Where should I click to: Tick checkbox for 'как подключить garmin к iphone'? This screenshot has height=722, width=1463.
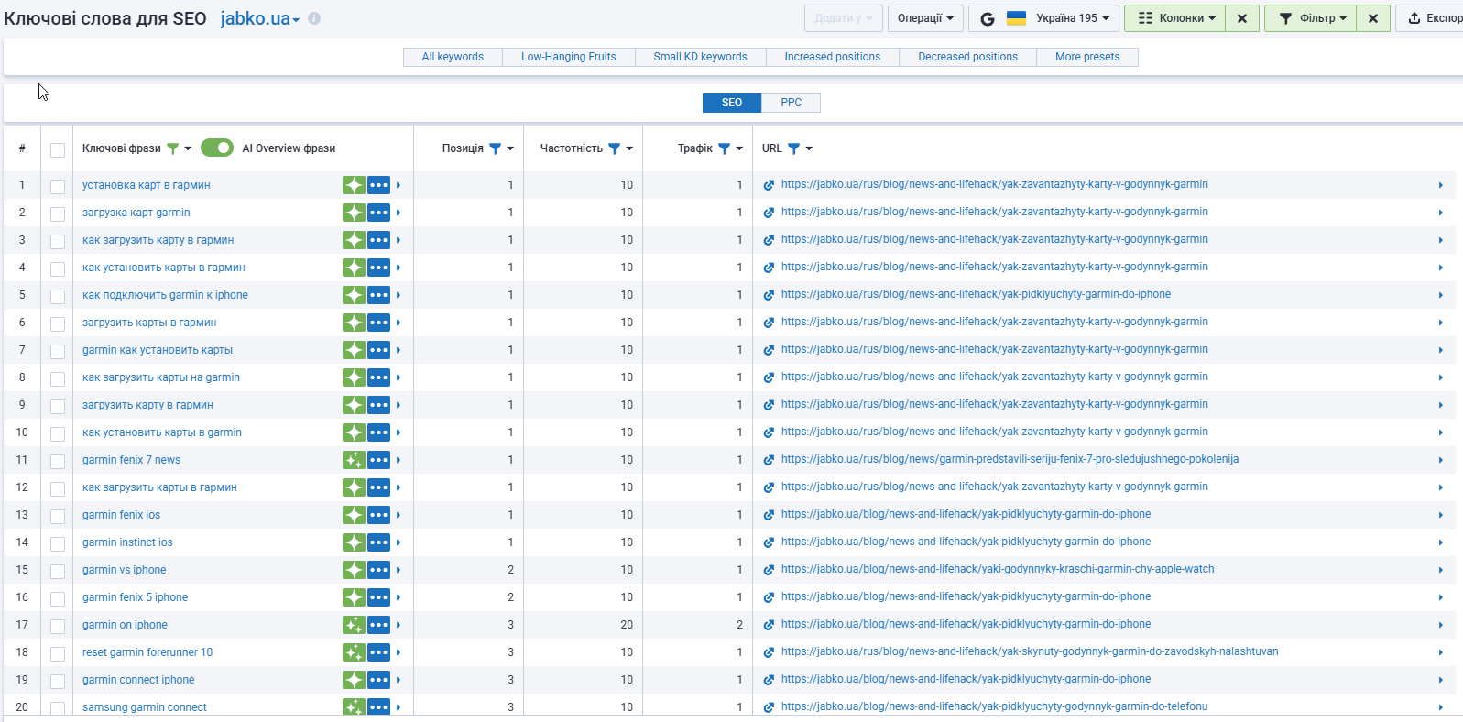[58, 297]
